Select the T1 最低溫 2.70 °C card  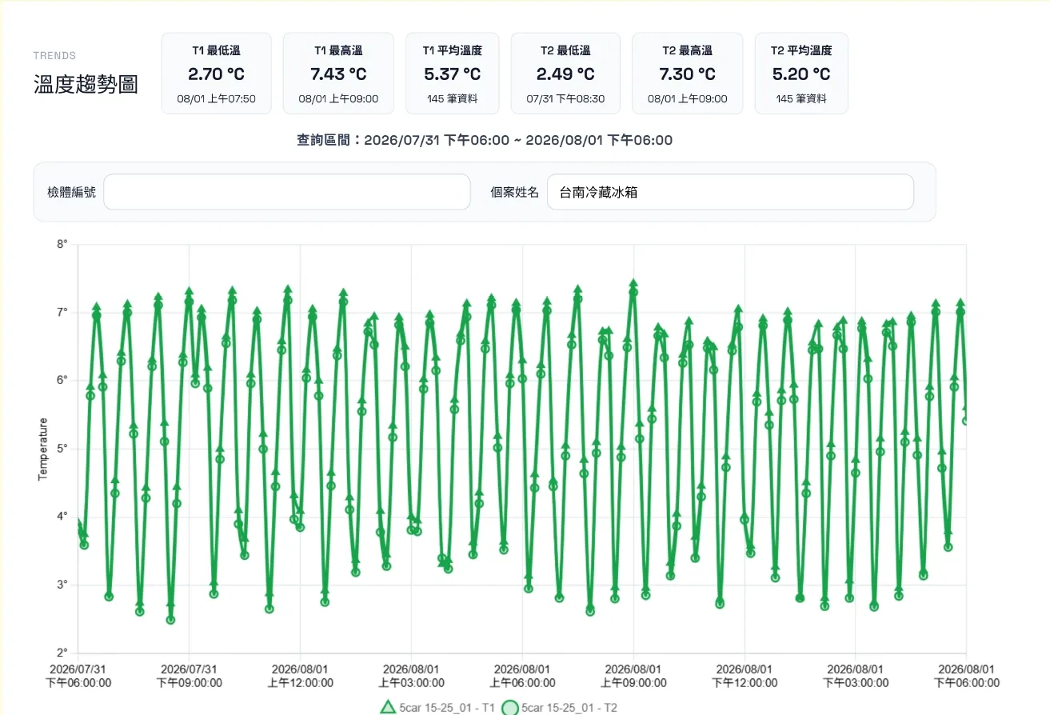(x=217, y=74)
